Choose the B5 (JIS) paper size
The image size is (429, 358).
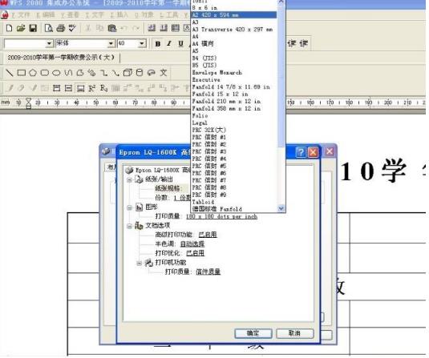click(204, 65)
